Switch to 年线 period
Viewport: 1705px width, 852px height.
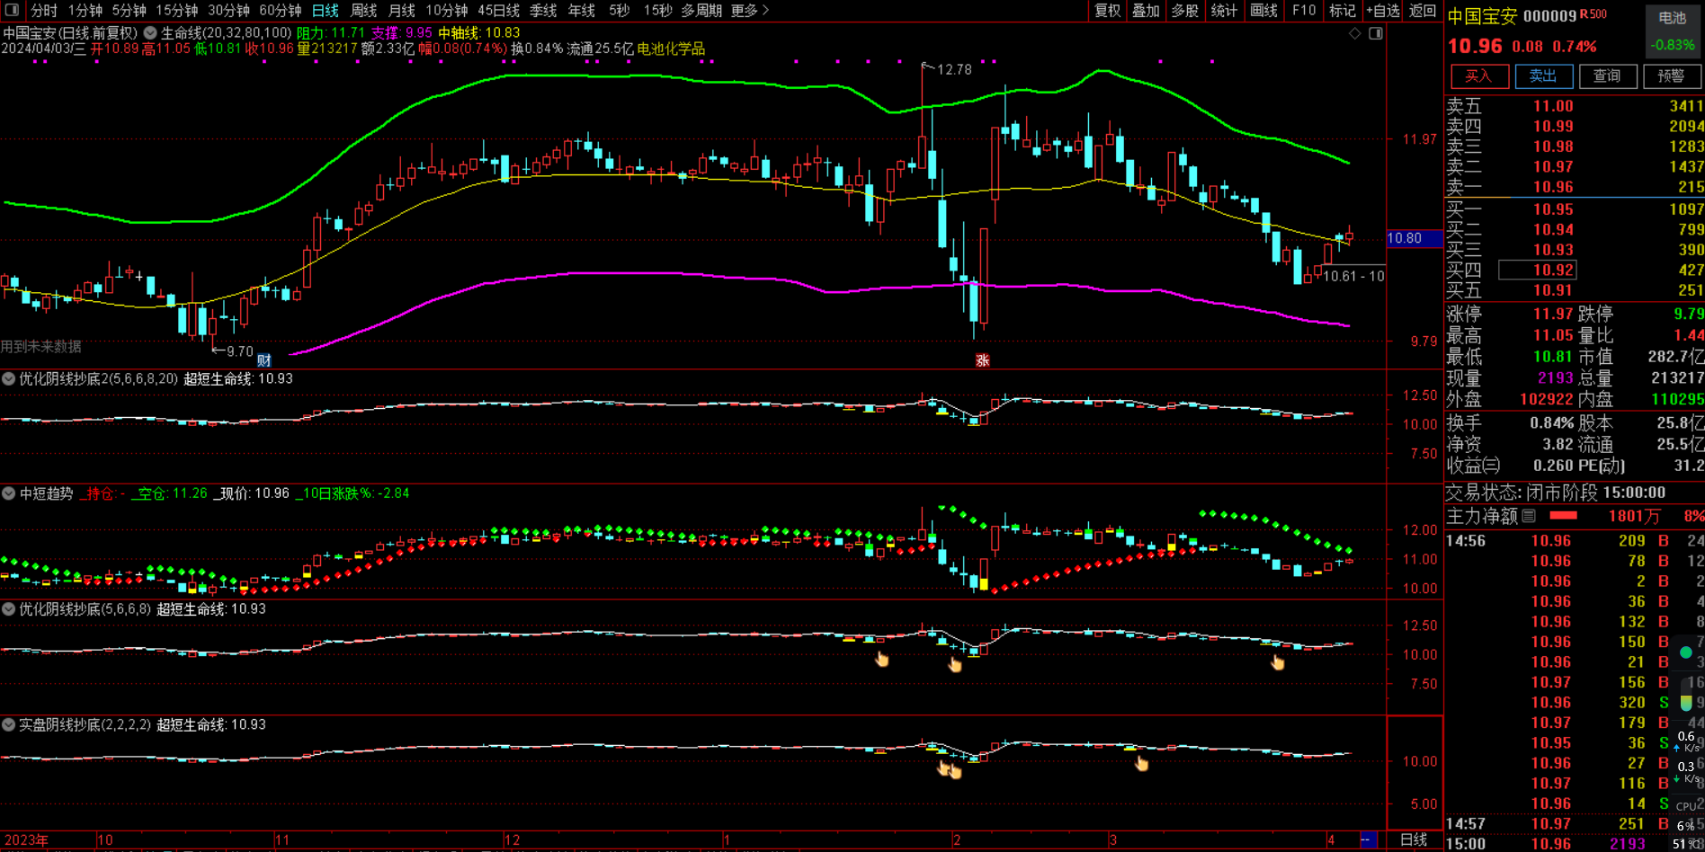coord(581,10)
